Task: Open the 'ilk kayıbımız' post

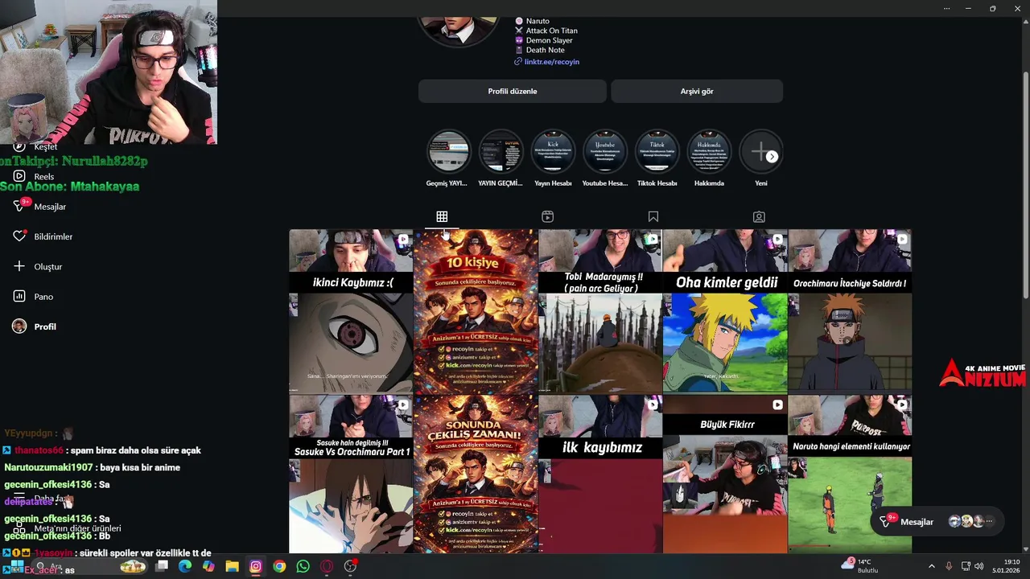Action: tap(600, 474)
